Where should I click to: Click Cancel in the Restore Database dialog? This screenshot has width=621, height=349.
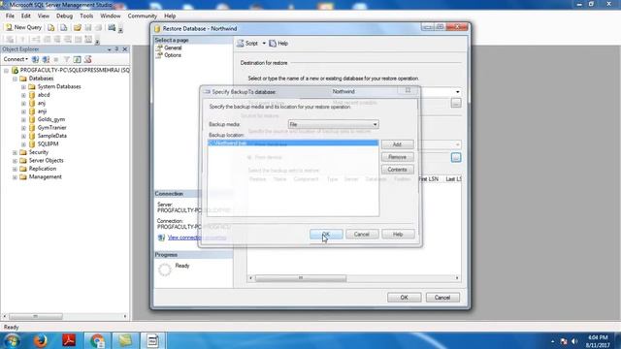coord(442,298)
